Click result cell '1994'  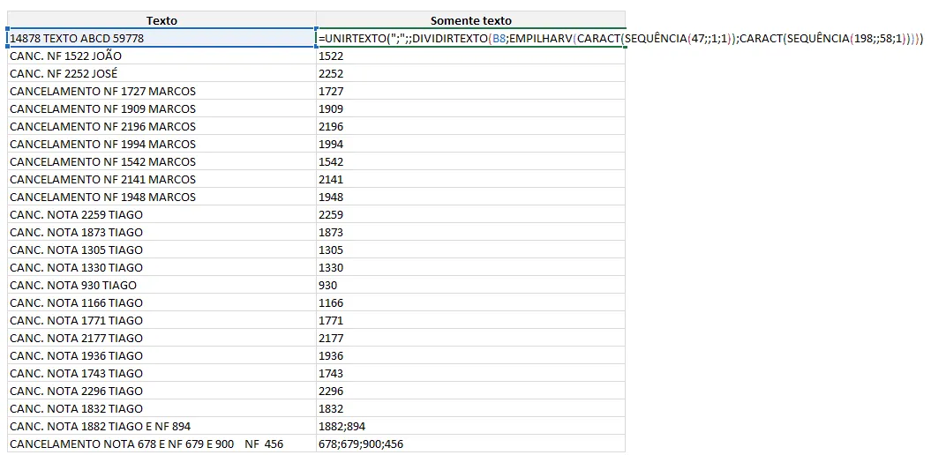(x=471, y=144)
